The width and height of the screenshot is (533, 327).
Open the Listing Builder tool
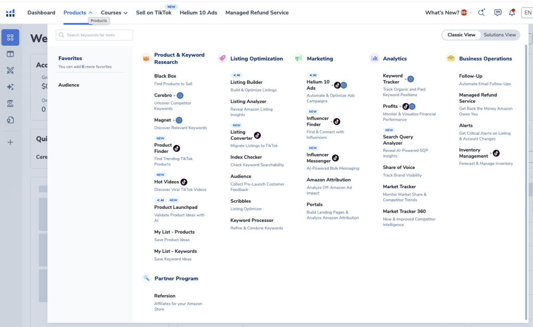[x=246, y=82]
